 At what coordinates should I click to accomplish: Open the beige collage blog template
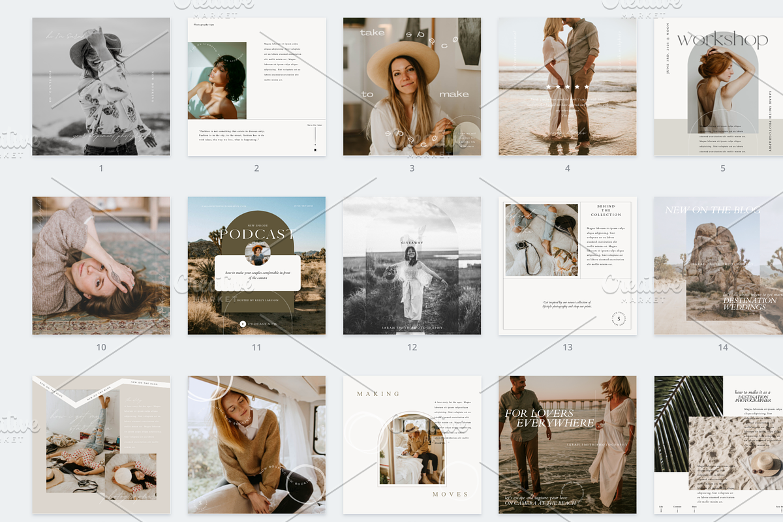pos(101,444)
